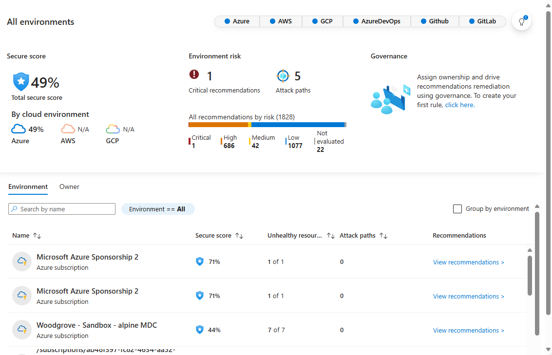Switch to the Owner tab
552x355 pixels.
click(69, 187)
